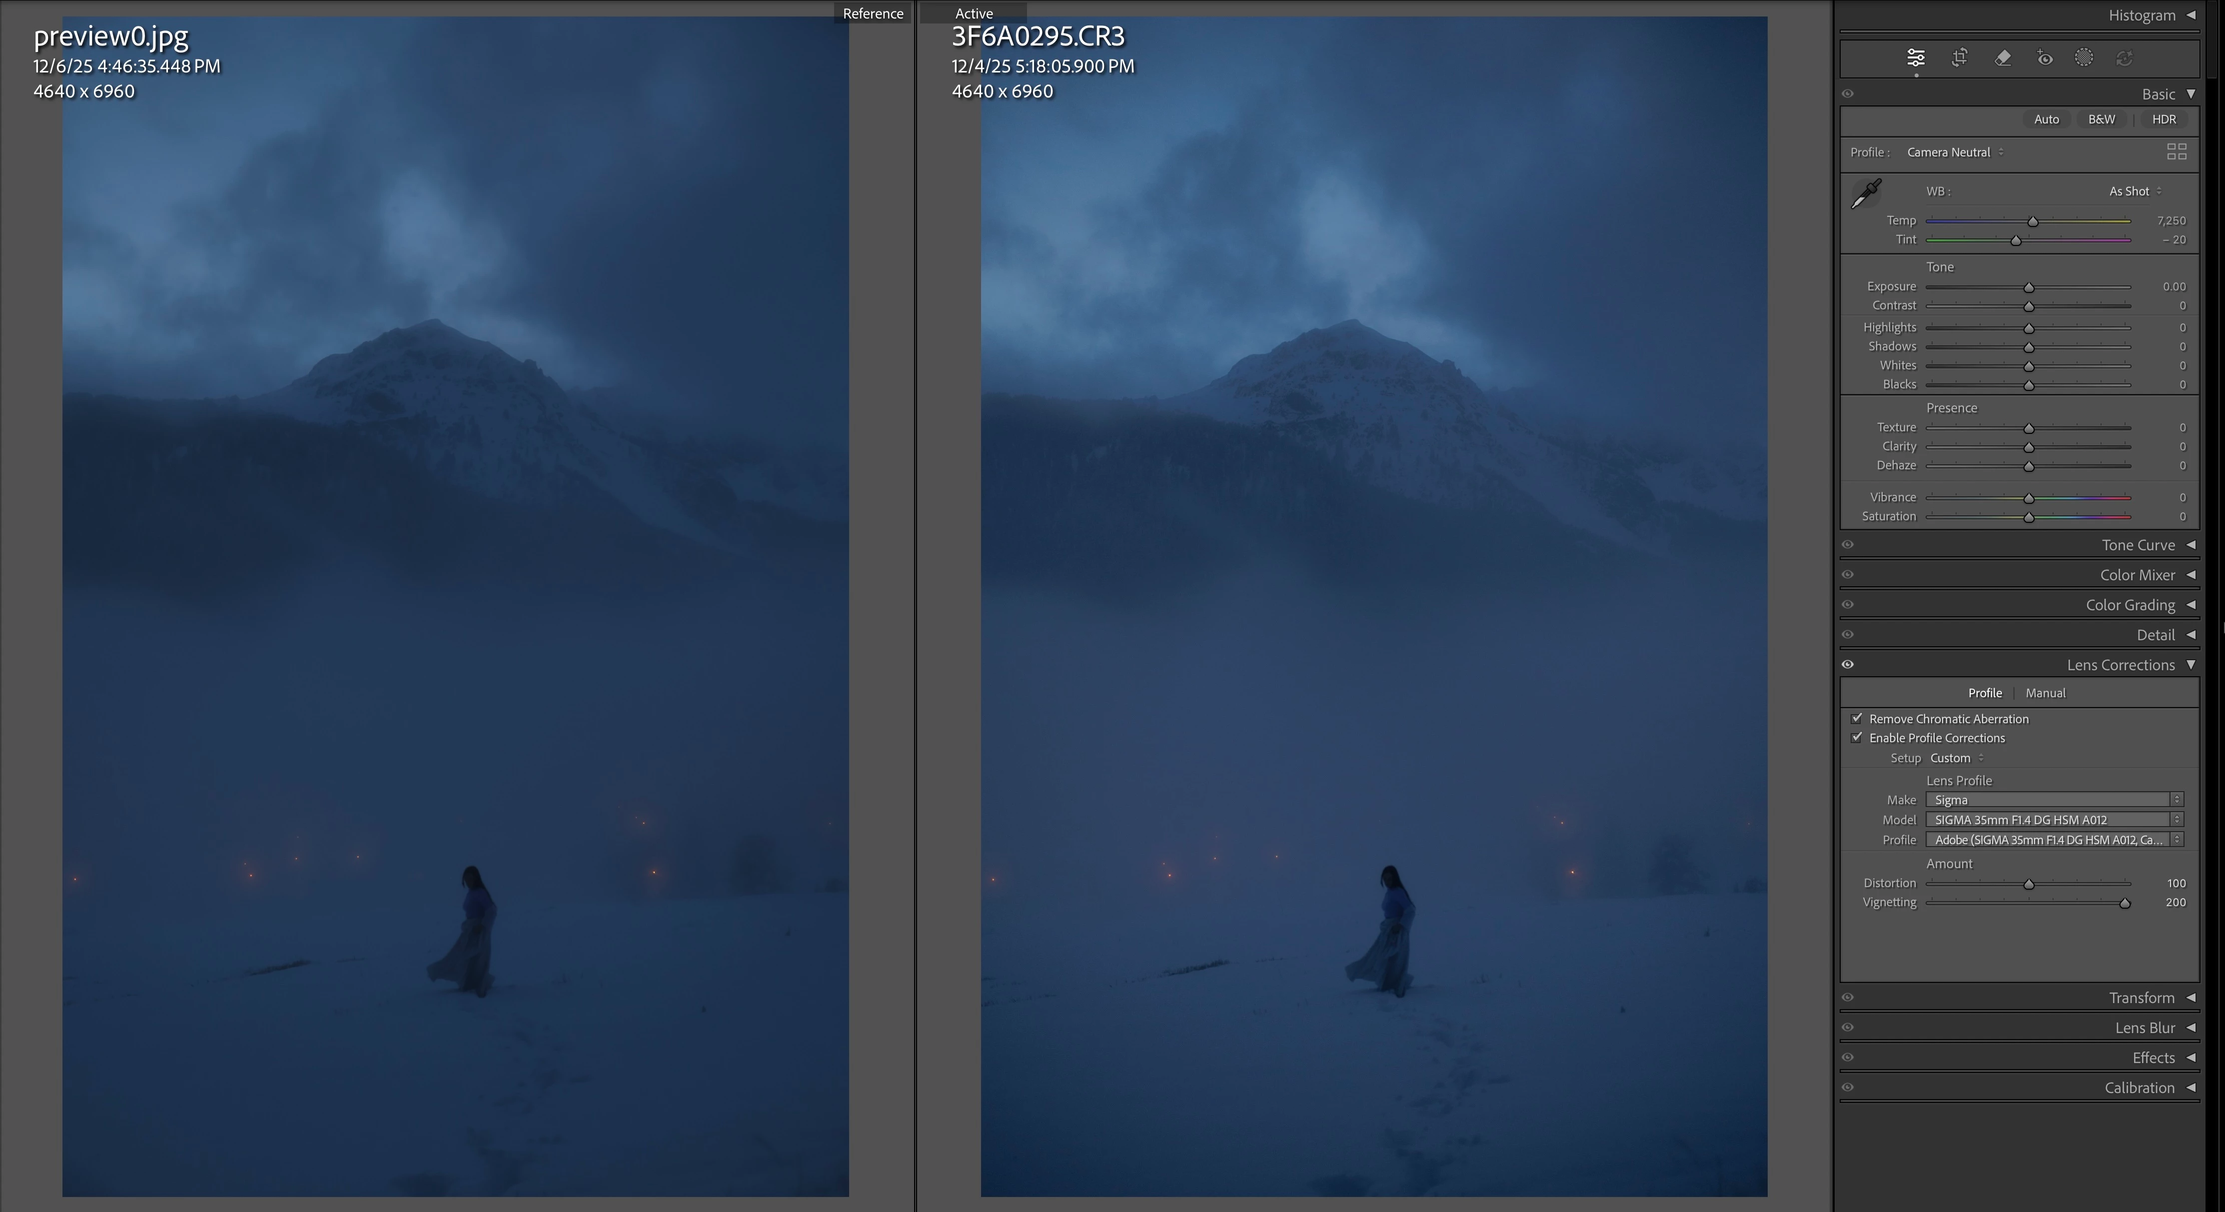Viewport: 2225px width, 1212px height.
Task: Select the Edit sliders tool icon
Action: tap(1915, 58)
